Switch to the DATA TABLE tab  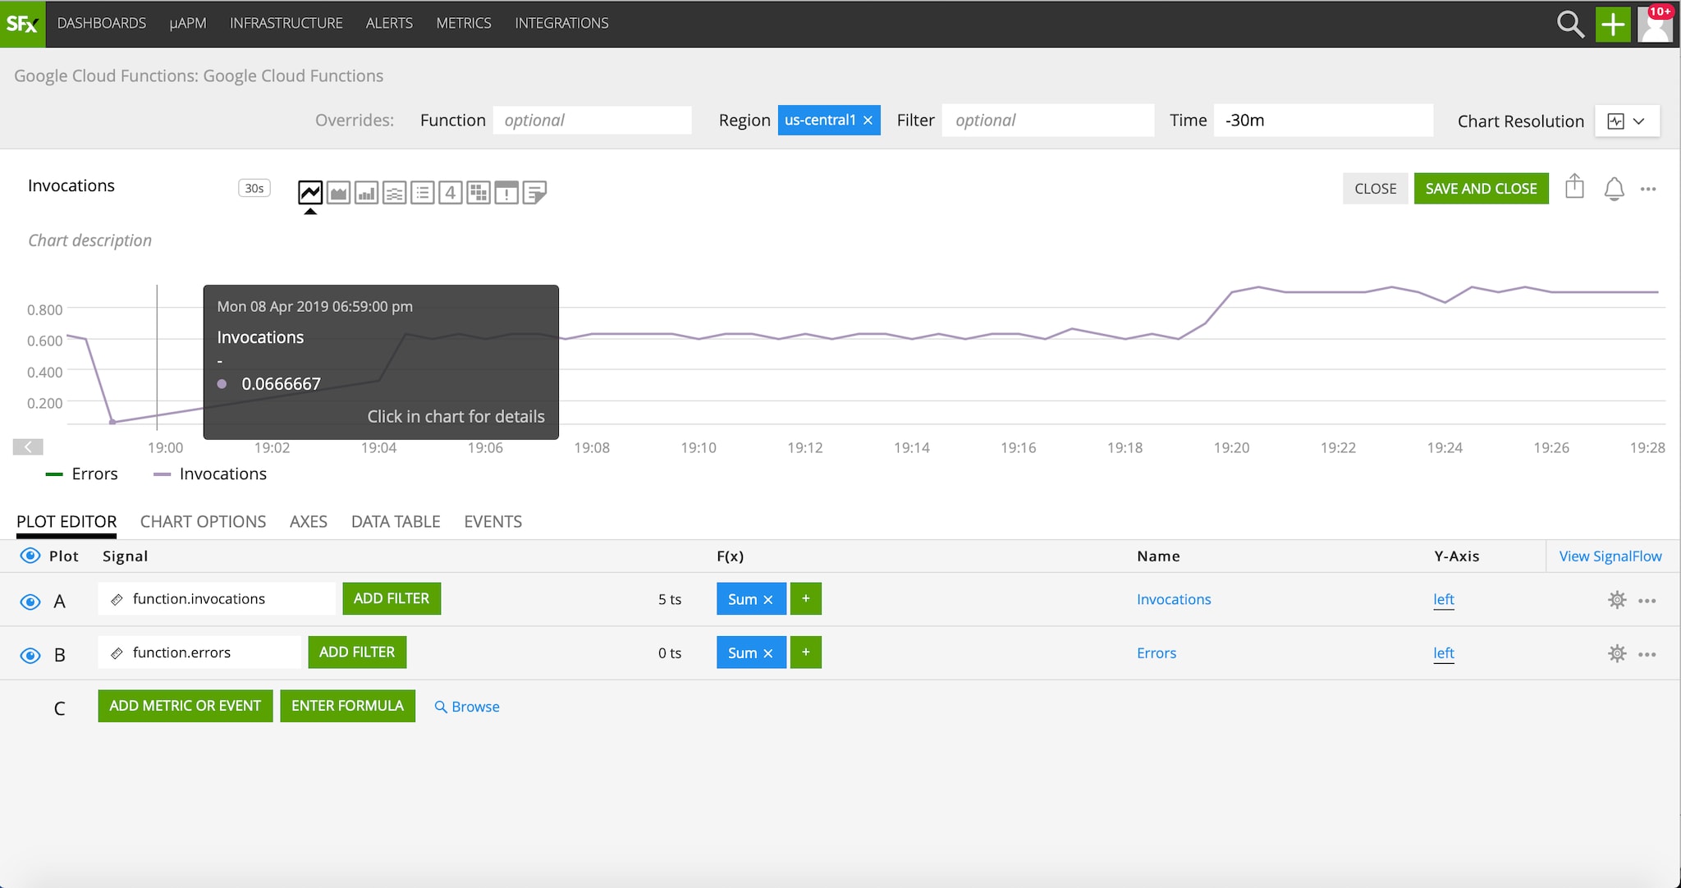[396, 522]
